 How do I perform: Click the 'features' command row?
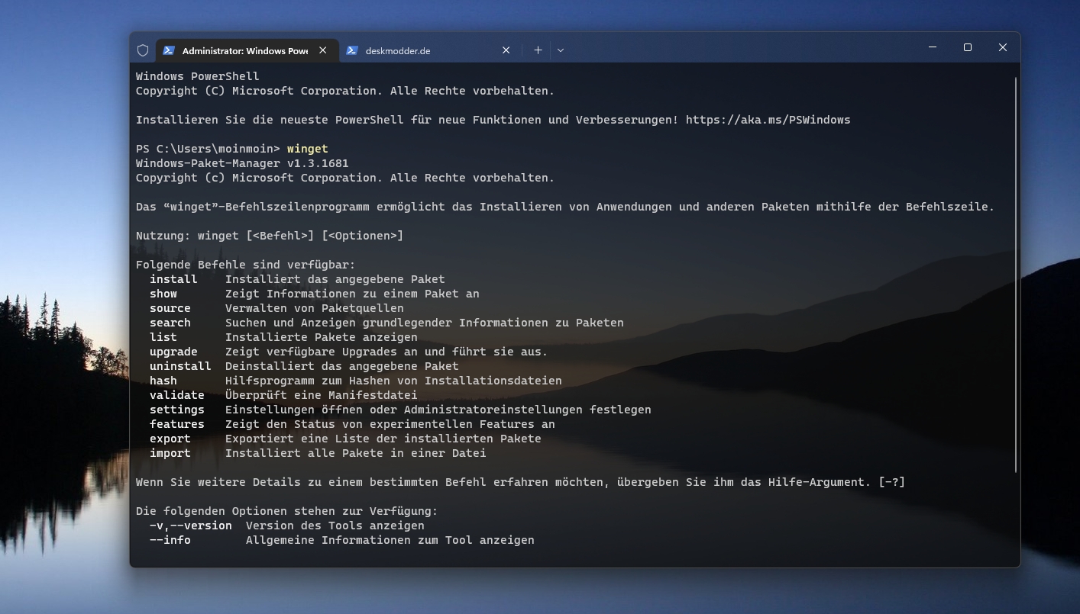pos(352,424)
